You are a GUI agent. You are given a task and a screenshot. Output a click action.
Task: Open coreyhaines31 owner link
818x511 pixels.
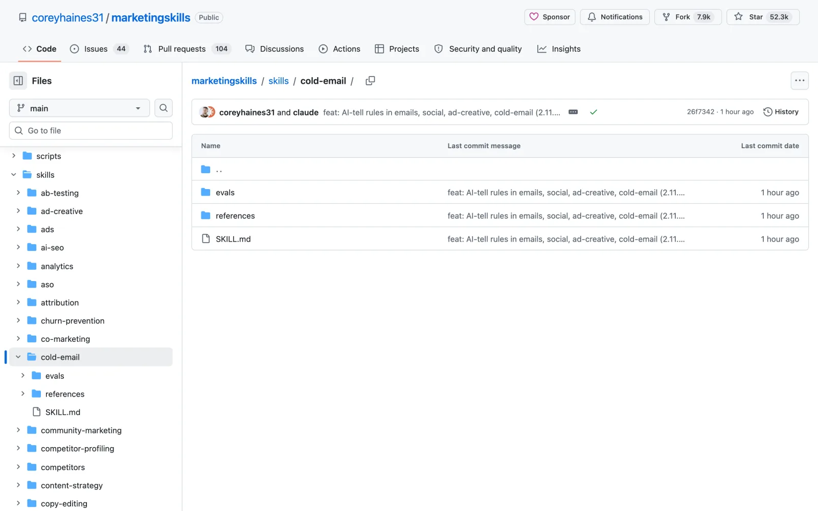tap(67, 17)
